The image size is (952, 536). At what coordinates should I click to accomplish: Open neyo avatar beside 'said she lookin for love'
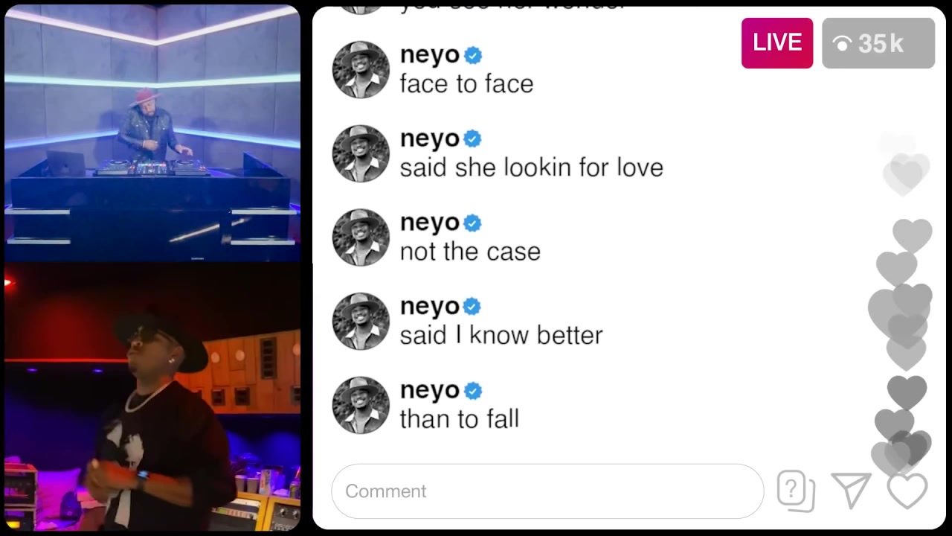(x=361, y=153)
